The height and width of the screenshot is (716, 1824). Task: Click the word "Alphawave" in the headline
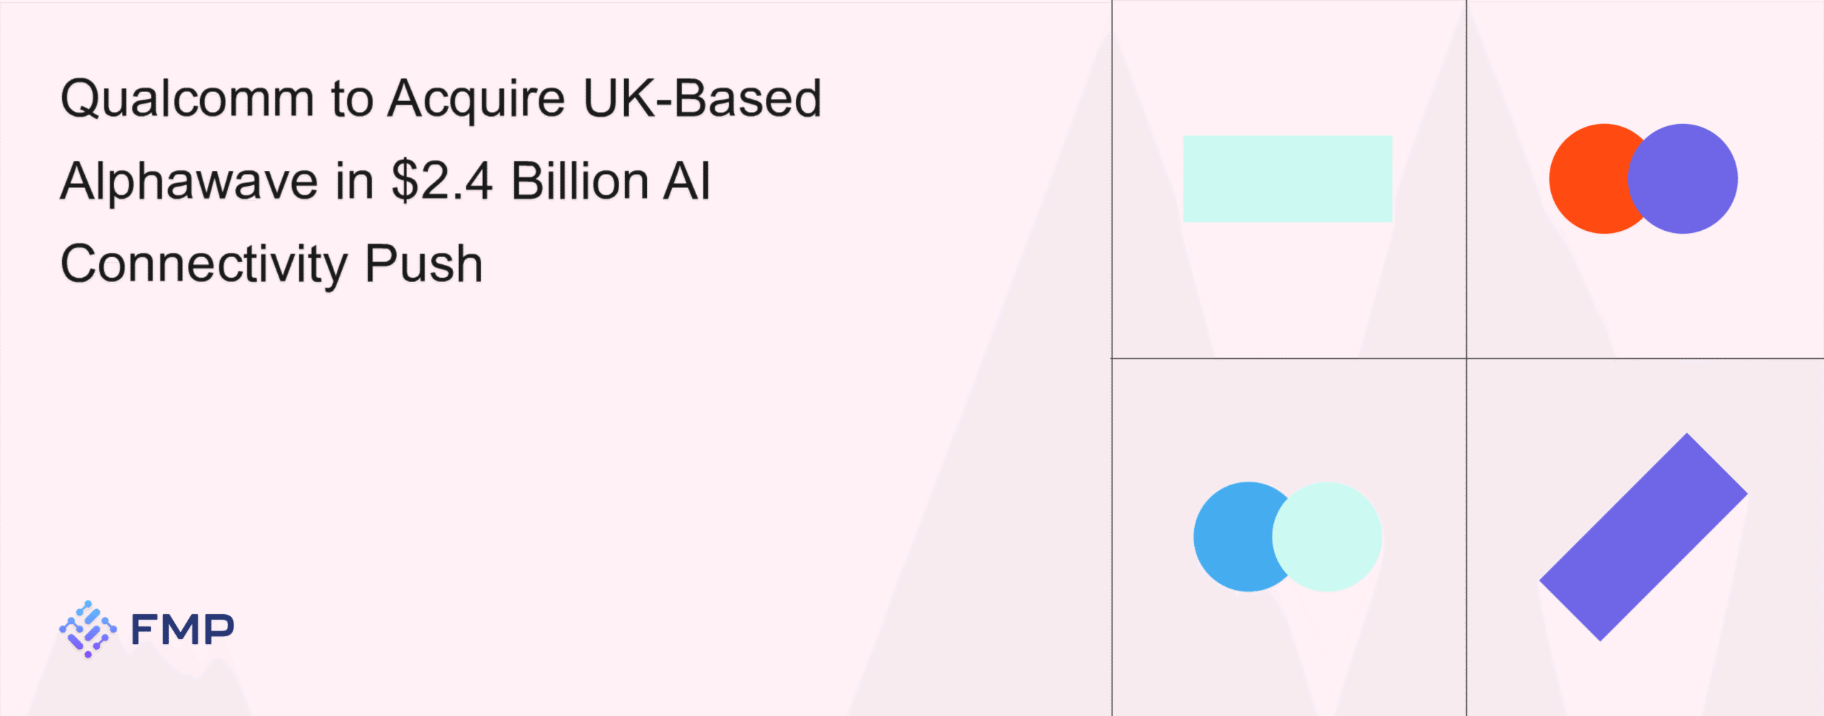click(x=189, y=182)
